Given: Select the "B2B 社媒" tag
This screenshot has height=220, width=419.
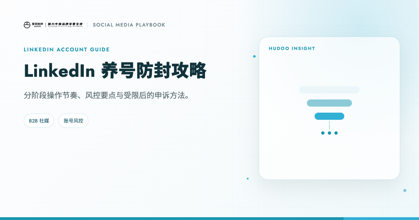Looking at the screenshot, I should (x=39, y=121).
